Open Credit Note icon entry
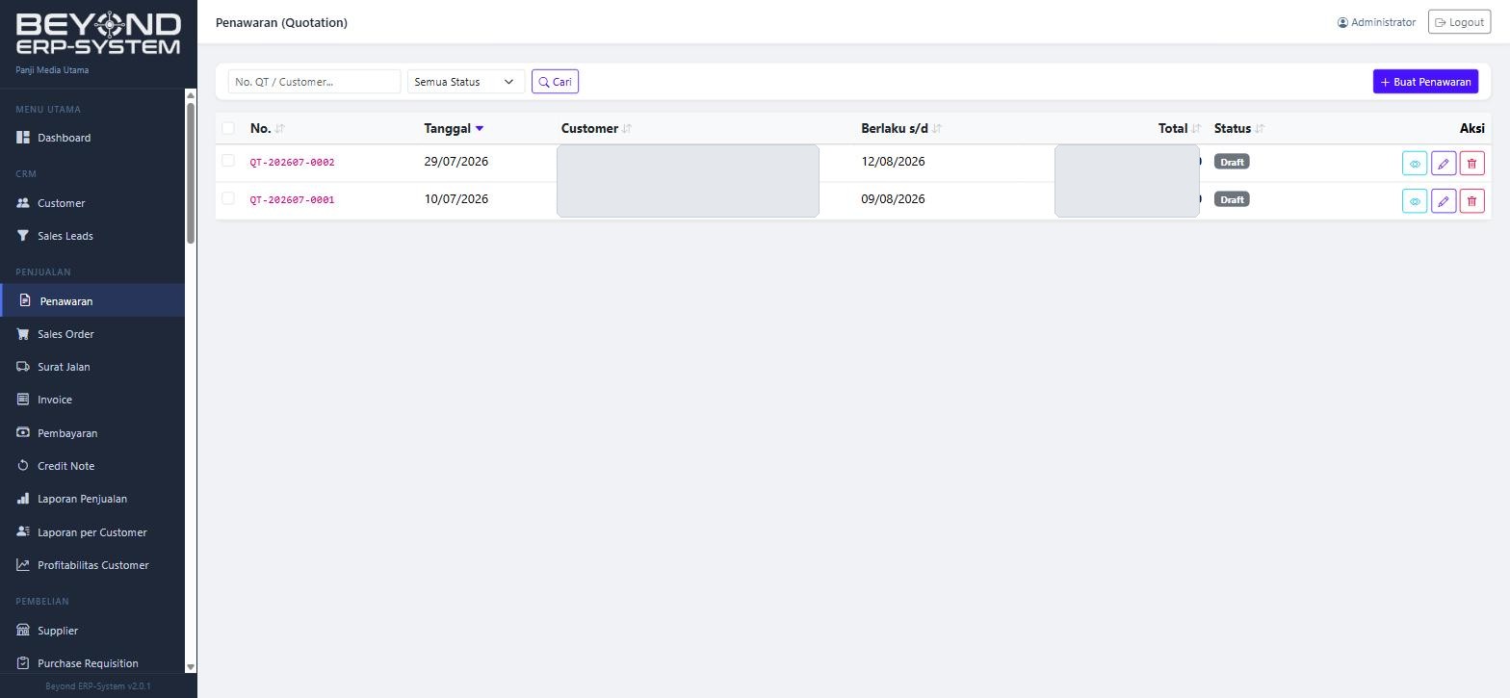Image resolution: width=1510 pixels, height=698 pixels. click(92, 466)
